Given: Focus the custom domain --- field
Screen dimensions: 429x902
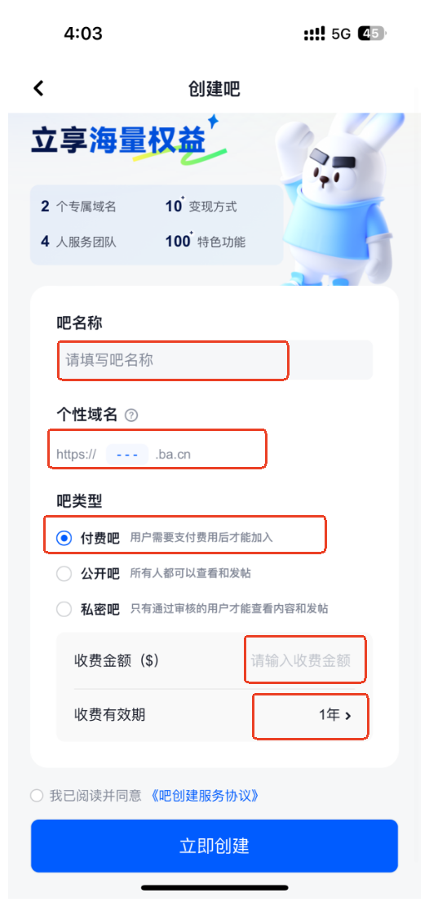Looking at the screenshot, I should pos(127,455).
